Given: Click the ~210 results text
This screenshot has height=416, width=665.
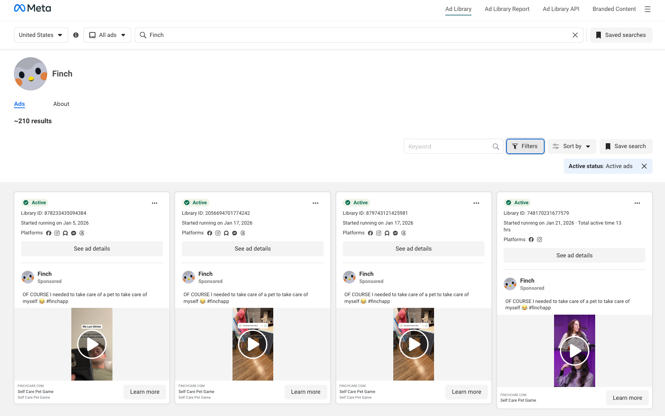Looking at the screenshot, I should tap(33, 121).
